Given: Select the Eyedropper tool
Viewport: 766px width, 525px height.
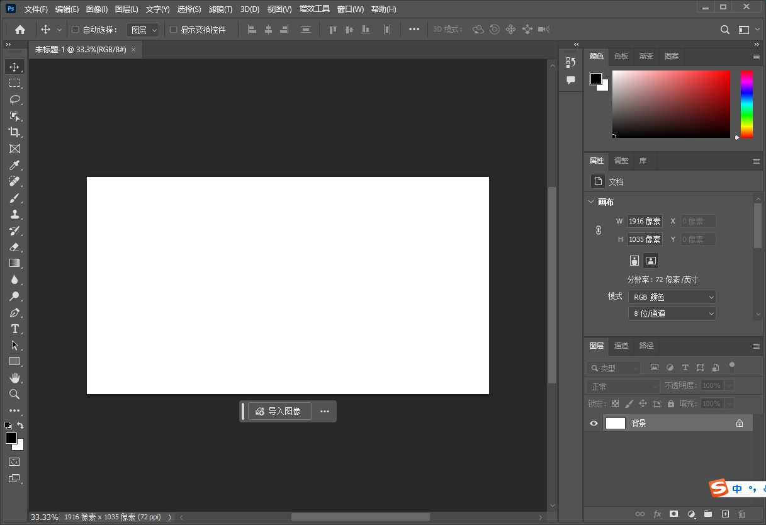Looking at the screenshot, I should pyautogui.click(x=14, y=165).
